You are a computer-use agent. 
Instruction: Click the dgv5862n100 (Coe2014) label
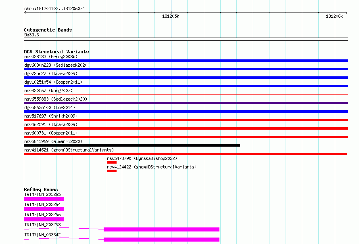[50, 107]
